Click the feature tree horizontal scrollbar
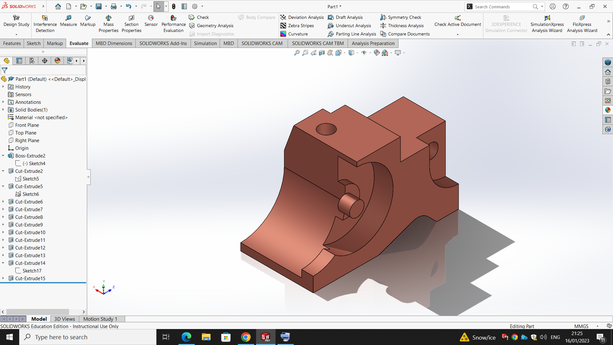The height and width of the screenshot is (345, 613). pyautogui.click(x=38, y=312)
